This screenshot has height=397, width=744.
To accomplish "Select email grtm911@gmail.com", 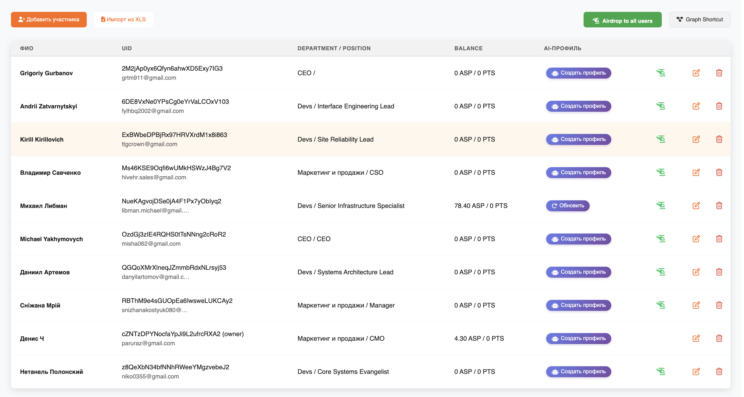I will (x=149, y=78).
